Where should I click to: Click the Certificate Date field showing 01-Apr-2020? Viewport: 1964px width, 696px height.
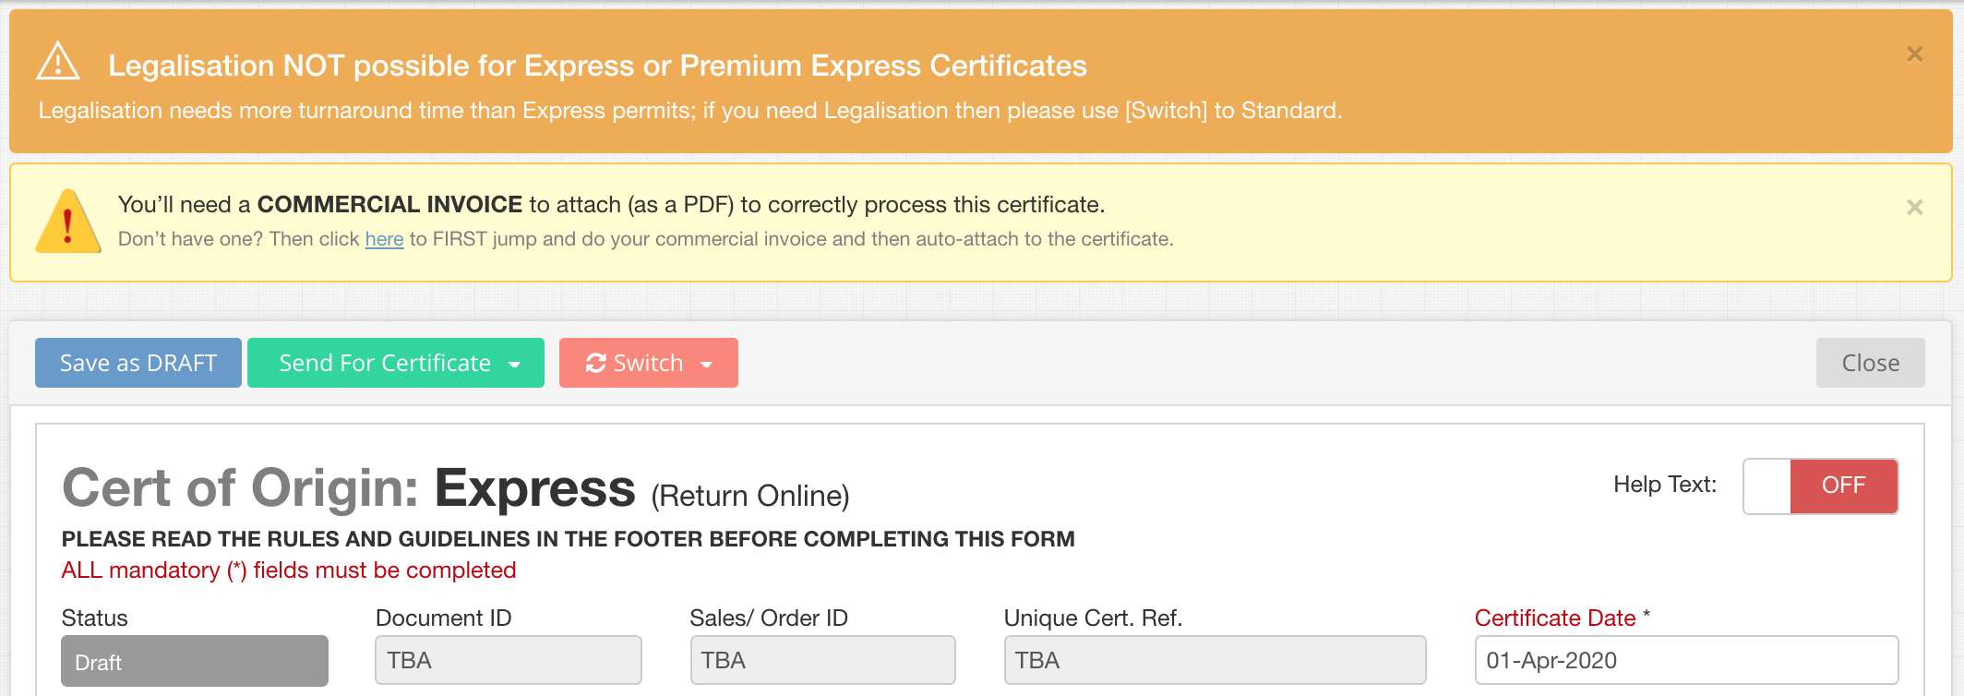point(1686,660)
